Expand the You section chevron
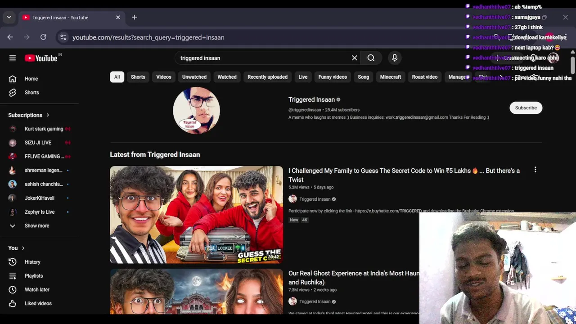The height and width of the screenshot is (324, 576). coord(23,248)
